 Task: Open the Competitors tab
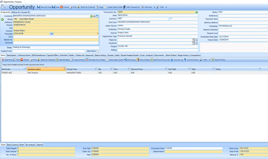coord(195,55)
